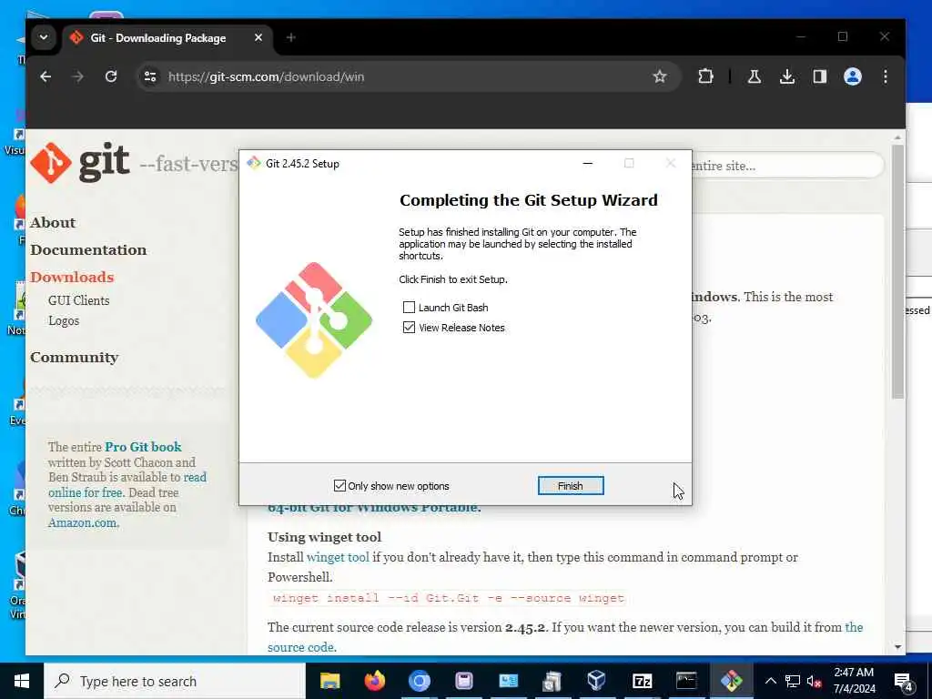Open the Downloads section link
Viewport: 932px width, 699px height.
tap(72, 277)
